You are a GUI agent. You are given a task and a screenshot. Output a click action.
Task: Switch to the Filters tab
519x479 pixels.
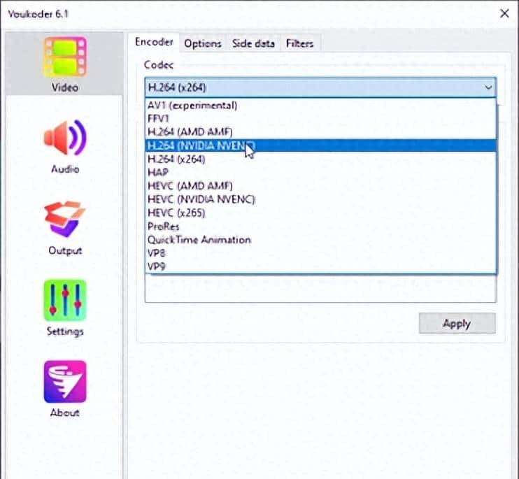coord(299,43)
